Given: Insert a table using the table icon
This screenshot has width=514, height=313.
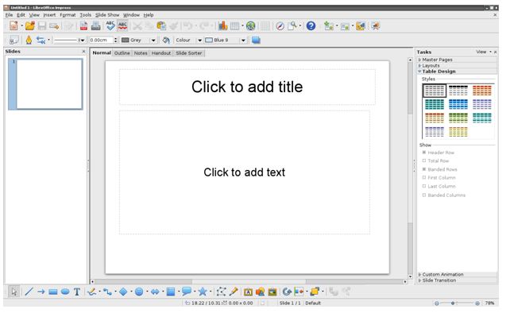Looking at the screenshot, I should 234,26.
